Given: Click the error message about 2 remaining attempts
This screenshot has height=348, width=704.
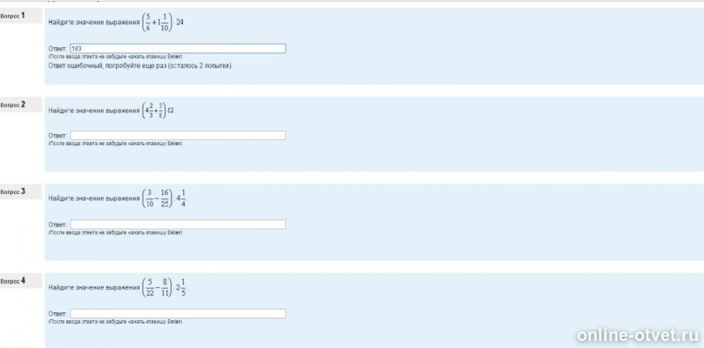Looking at the screenshot, I should click(141, 66).
